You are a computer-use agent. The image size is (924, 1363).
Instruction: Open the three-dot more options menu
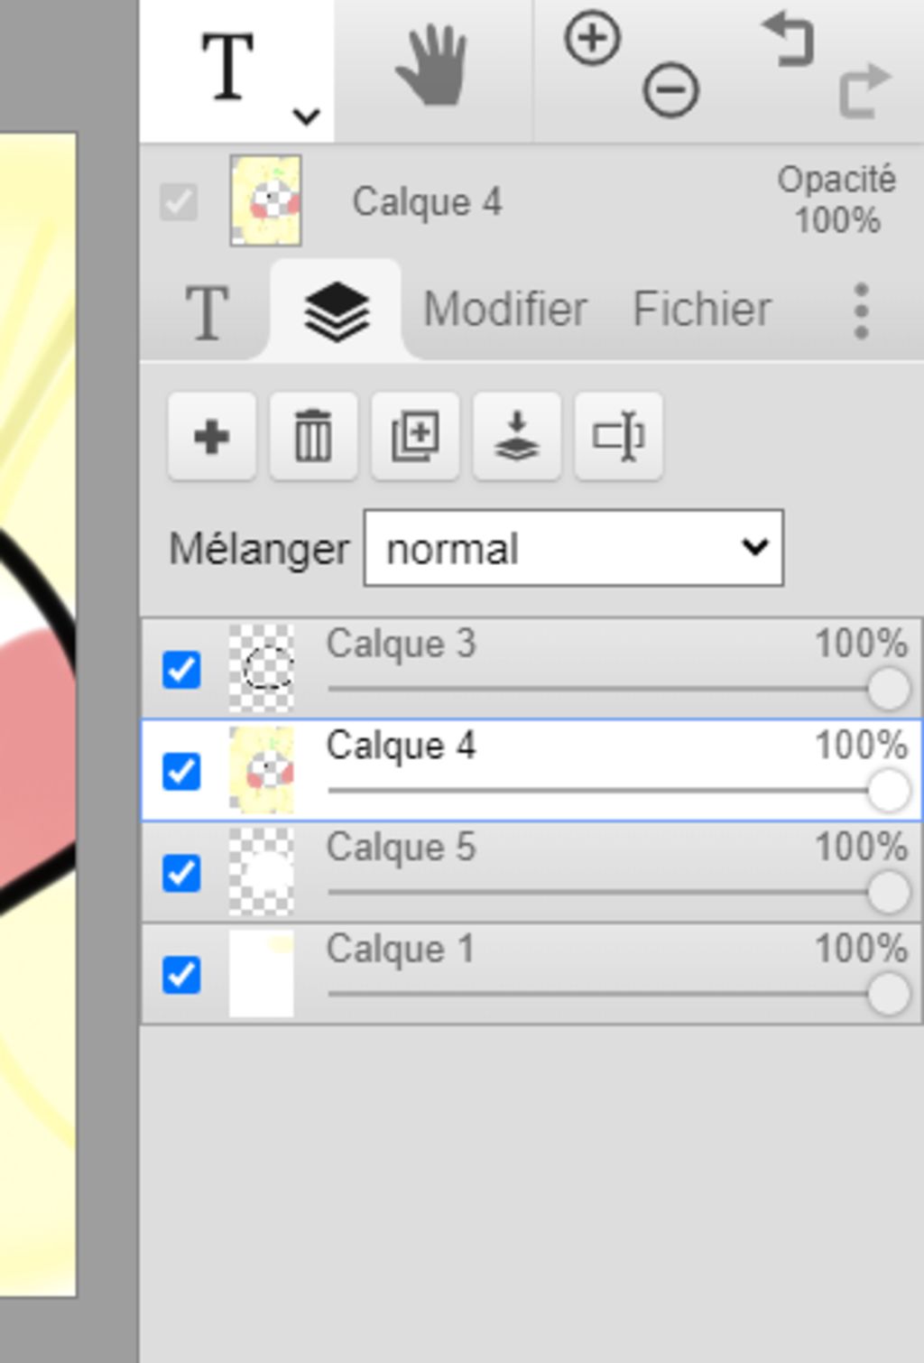click(861, 311)
